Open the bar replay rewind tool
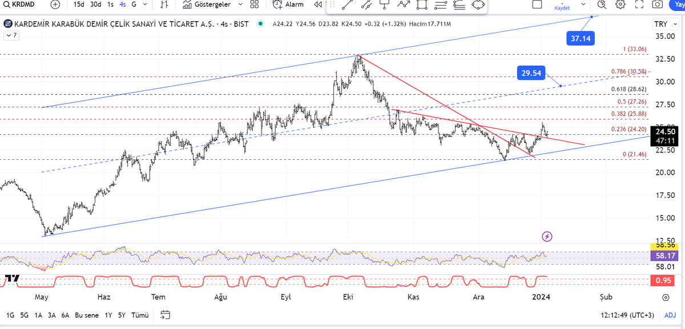The width and height of the screenshot is (685, 329). coord(317,4)
